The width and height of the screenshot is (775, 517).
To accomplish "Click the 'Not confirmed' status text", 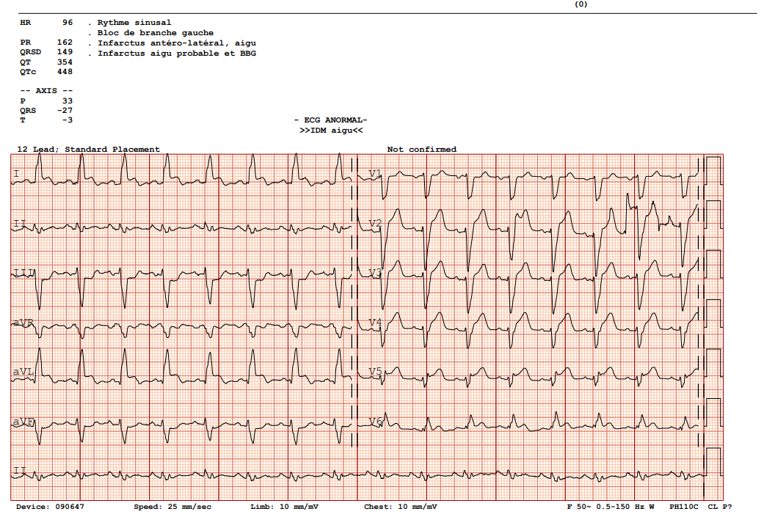I will point(421,150).
